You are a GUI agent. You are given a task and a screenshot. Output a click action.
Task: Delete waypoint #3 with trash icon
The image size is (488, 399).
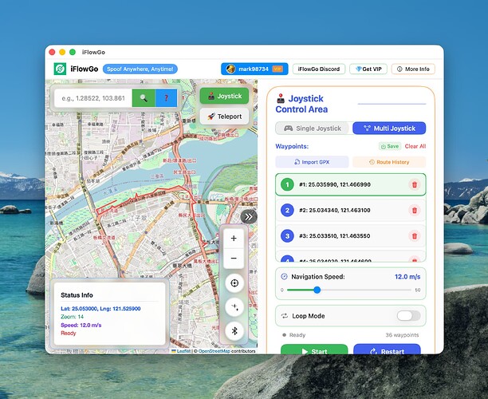point(415,235)
